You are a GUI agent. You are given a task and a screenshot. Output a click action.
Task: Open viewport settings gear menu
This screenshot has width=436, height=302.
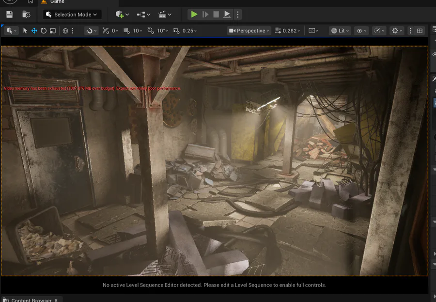397,31
